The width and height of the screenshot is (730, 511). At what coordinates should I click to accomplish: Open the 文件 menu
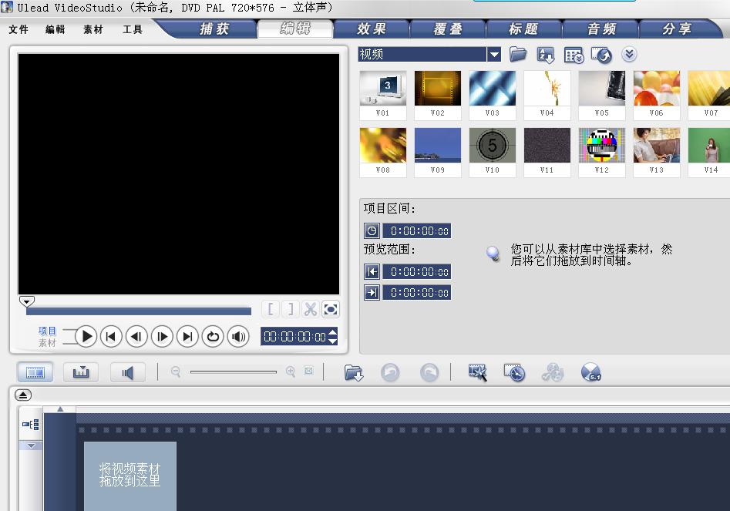point(19,29)
